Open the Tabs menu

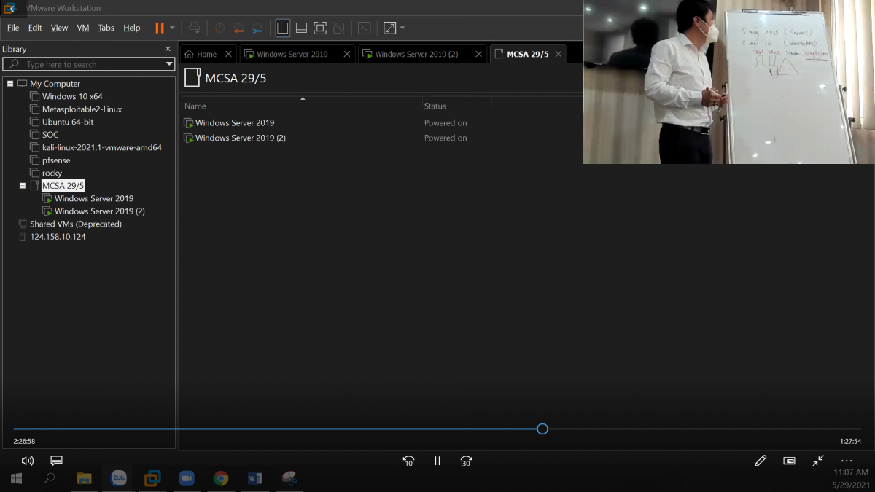tap(106, 28)
